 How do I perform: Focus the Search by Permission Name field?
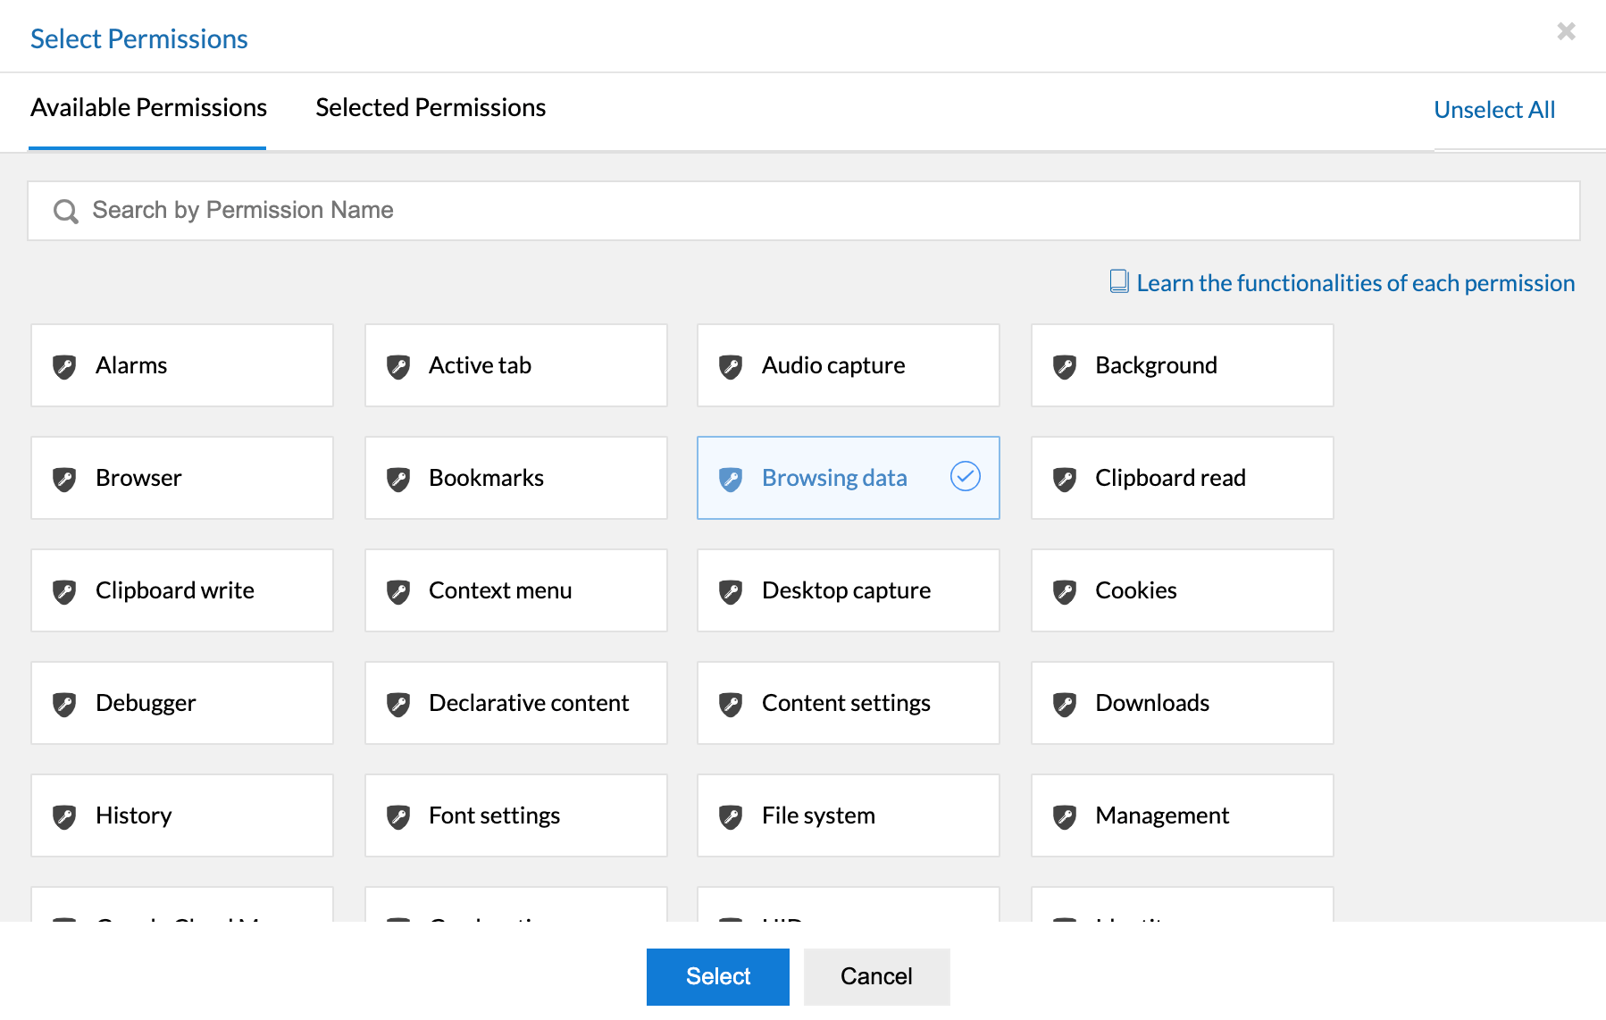804,211
